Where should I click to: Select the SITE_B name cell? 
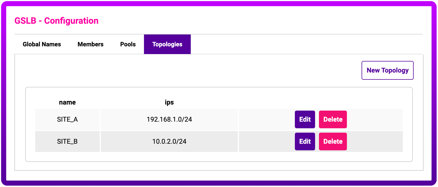[x=67, y=141]
